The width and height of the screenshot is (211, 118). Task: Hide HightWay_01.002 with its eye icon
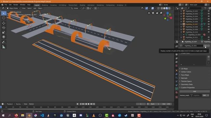pos(209,11)
